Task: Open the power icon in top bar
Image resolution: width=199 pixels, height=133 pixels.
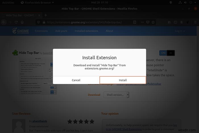Action: 191,3
